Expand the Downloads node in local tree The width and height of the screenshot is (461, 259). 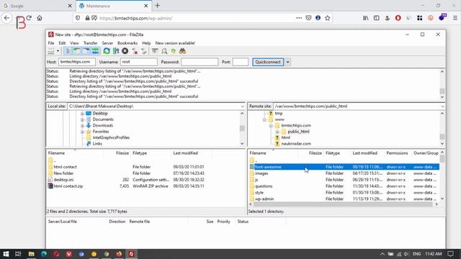point(82,126)
